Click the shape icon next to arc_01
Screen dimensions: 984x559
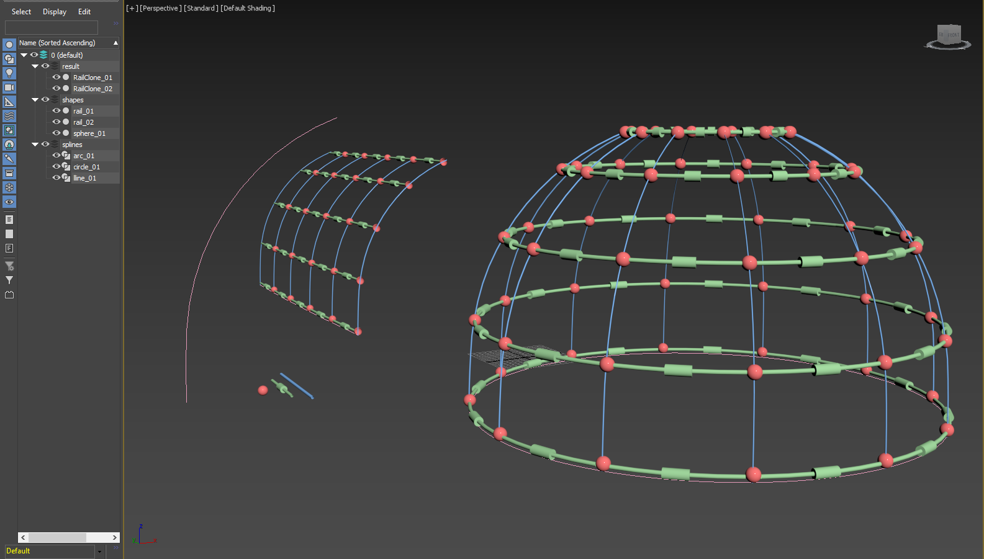click(x=66, y=156)
